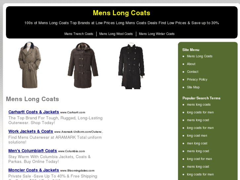Click Mens Long Coats in Site Menu

click(200, 56)
